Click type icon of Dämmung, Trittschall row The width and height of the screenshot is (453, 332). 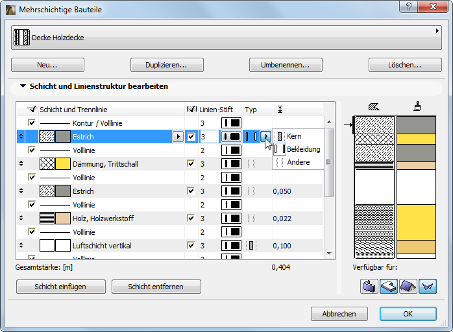251,163
